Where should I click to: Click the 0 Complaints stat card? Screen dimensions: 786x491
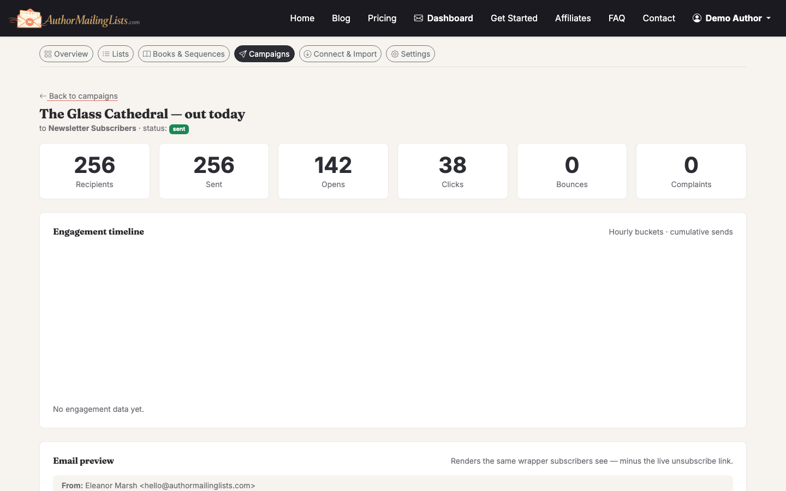[691, 171]
